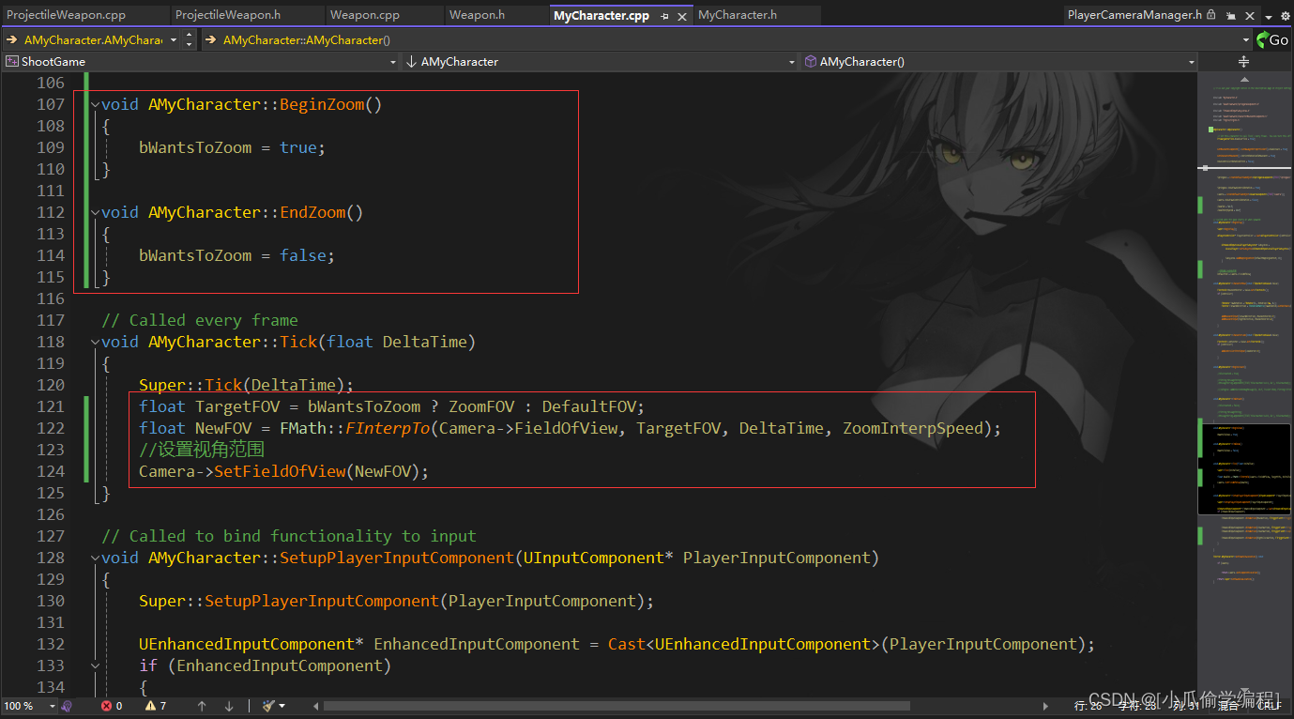Click line number 121 in the margin
Viewport: 1294px width, 719px height.
pos(51,406)
